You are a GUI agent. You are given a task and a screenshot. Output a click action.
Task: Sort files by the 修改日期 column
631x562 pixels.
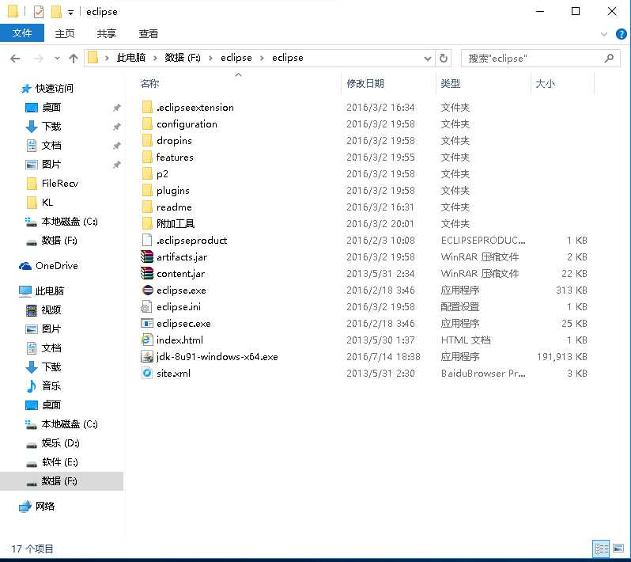pos(365,83)
